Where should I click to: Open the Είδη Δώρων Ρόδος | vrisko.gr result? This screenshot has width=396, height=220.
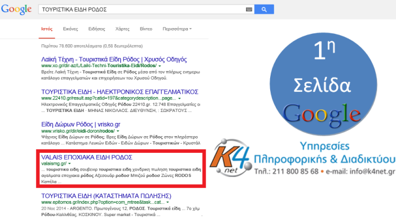[80, 124]
